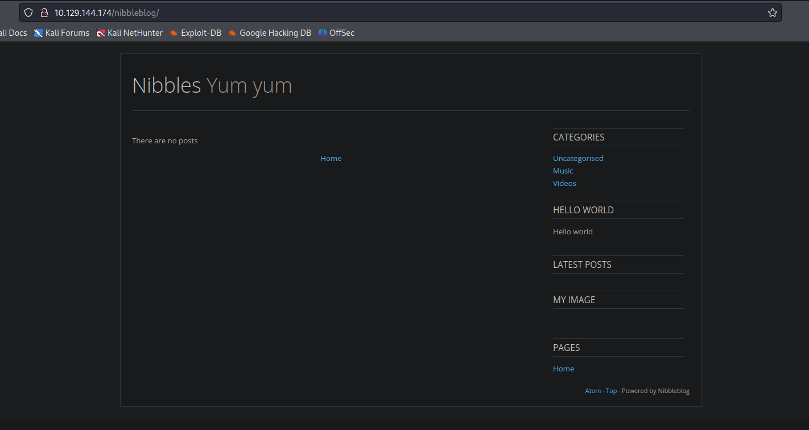Click the Kali NetHunter favicon
Screen dimensions: 809x430
click(101, 33)
